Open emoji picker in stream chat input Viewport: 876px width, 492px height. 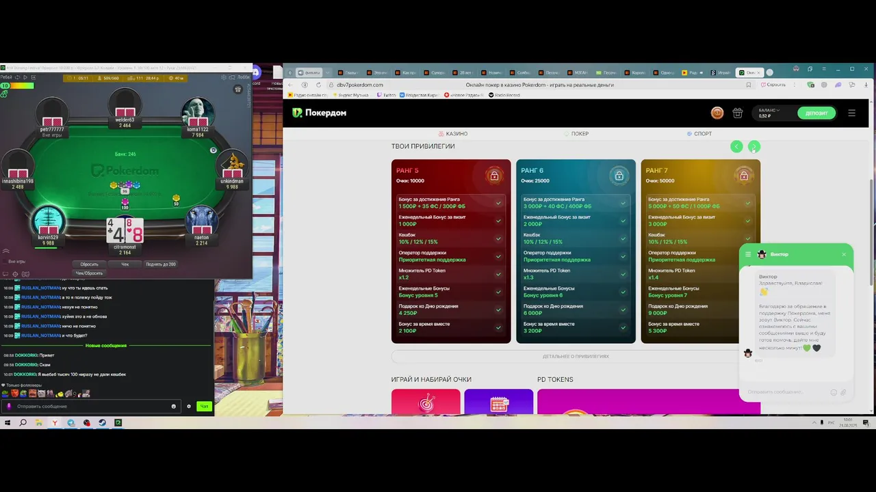tap(174, 406)
